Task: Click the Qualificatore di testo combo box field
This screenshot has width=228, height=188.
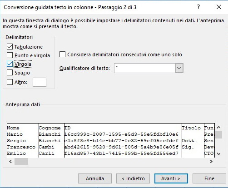Action: 149,68
